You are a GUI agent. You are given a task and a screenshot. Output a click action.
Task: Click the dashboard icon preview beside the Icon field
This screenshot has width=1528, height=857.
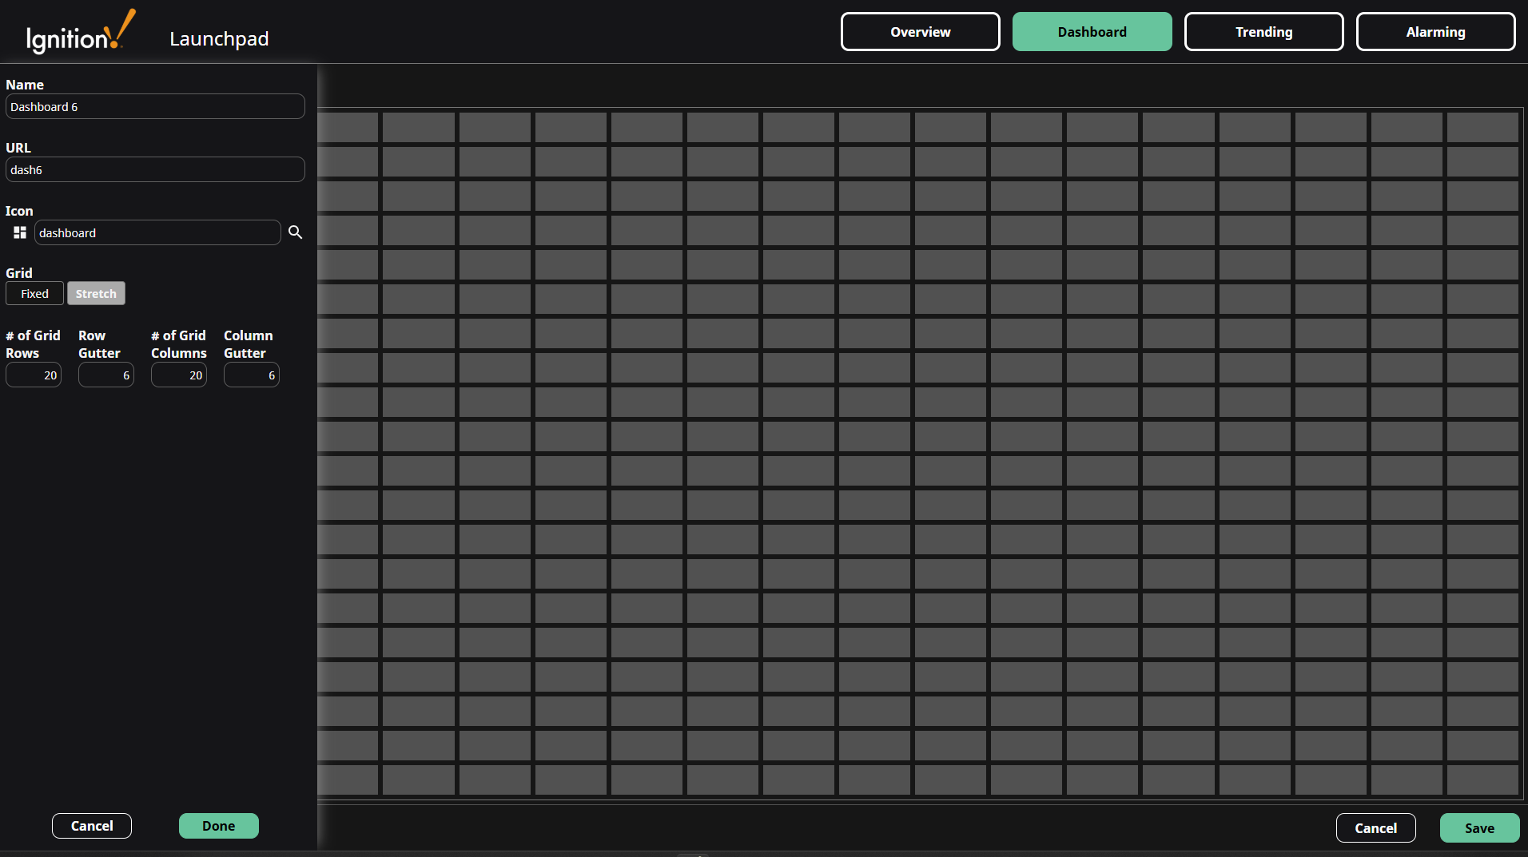(x=19, y=232)
